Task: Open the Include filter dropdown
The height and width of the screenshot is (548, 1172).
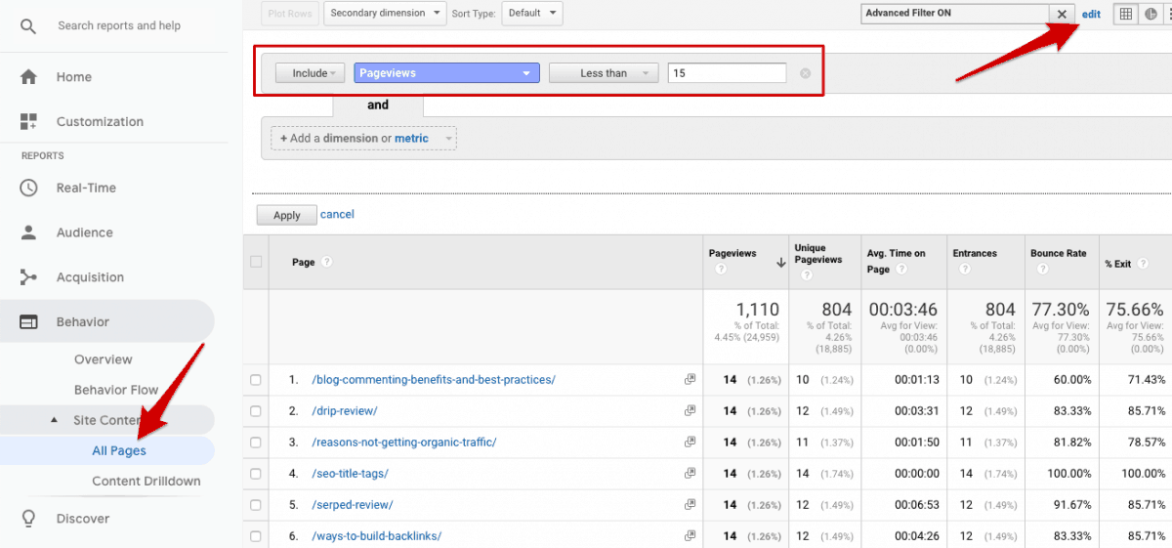Action: tap(310, 73)
